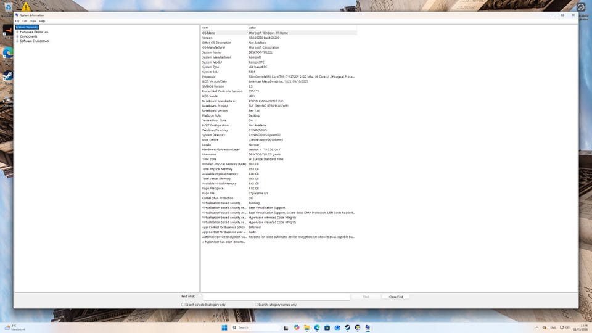Open Steam from the taskbar
The height and width of the screenshot is (333, 592).
point(347,327)
